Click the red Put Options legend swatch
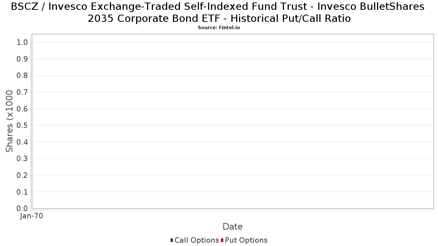Screen dimensions: 438x246 click(222, 240)
